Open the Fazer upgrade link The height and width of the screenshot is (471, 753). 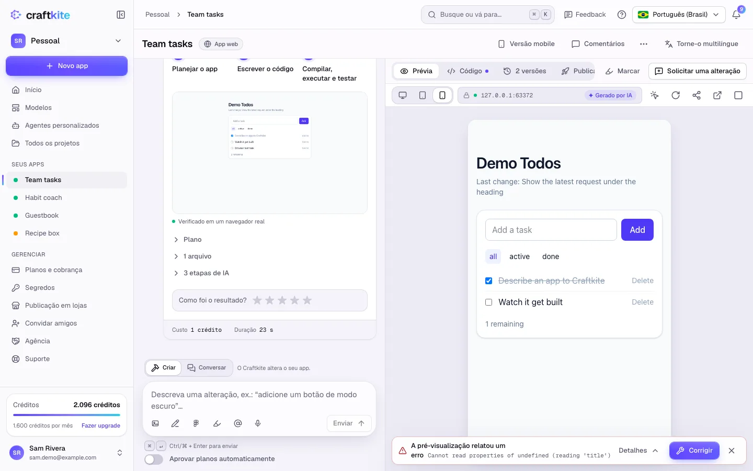[101, 426]
